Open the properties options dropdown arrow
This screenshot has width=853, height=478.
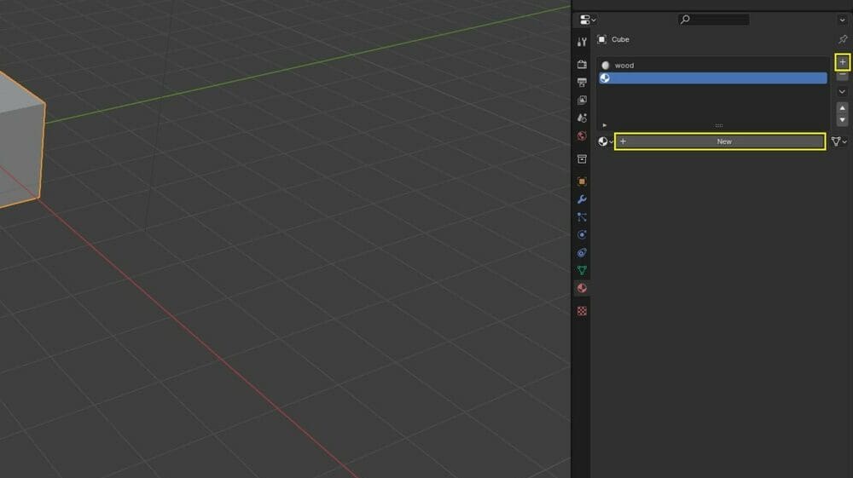pos(842,20)
